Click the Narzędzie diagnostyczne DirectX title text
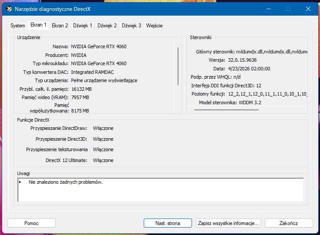 pyautogui.click(x=53, y=9)
